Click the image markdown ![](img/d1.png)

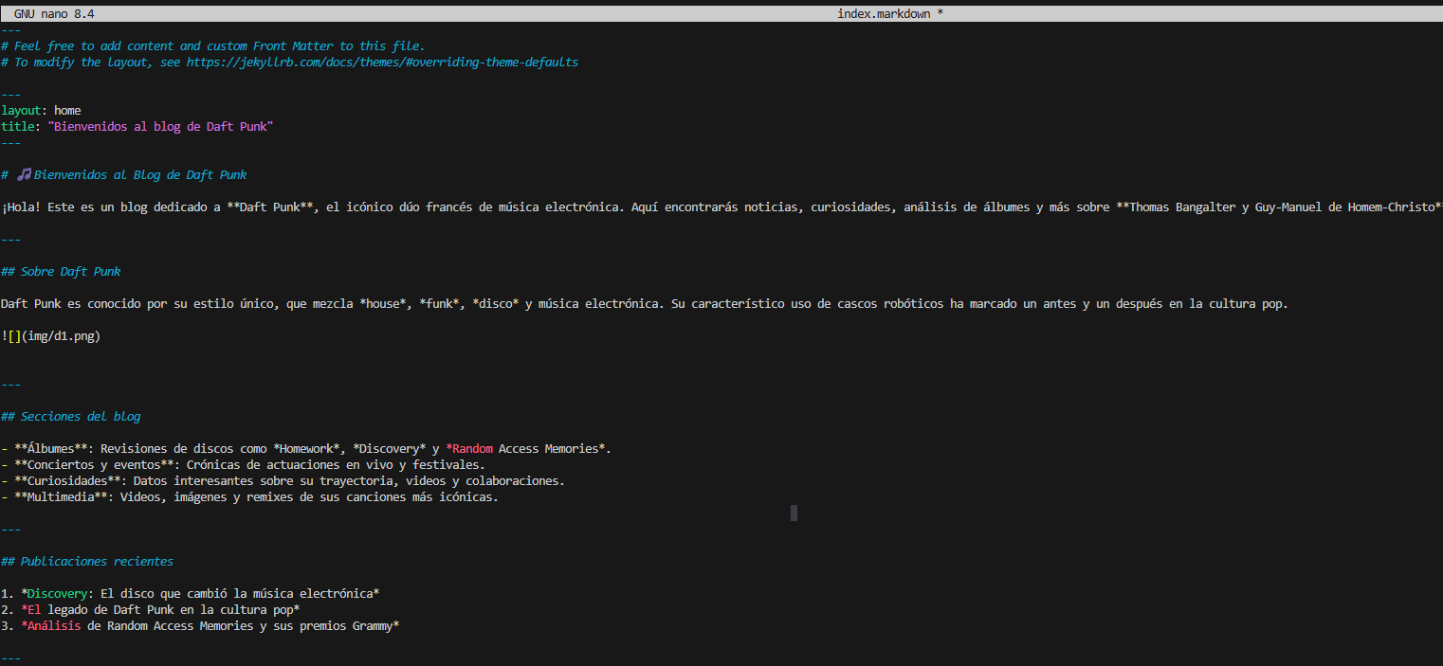[x=51, y=336]
